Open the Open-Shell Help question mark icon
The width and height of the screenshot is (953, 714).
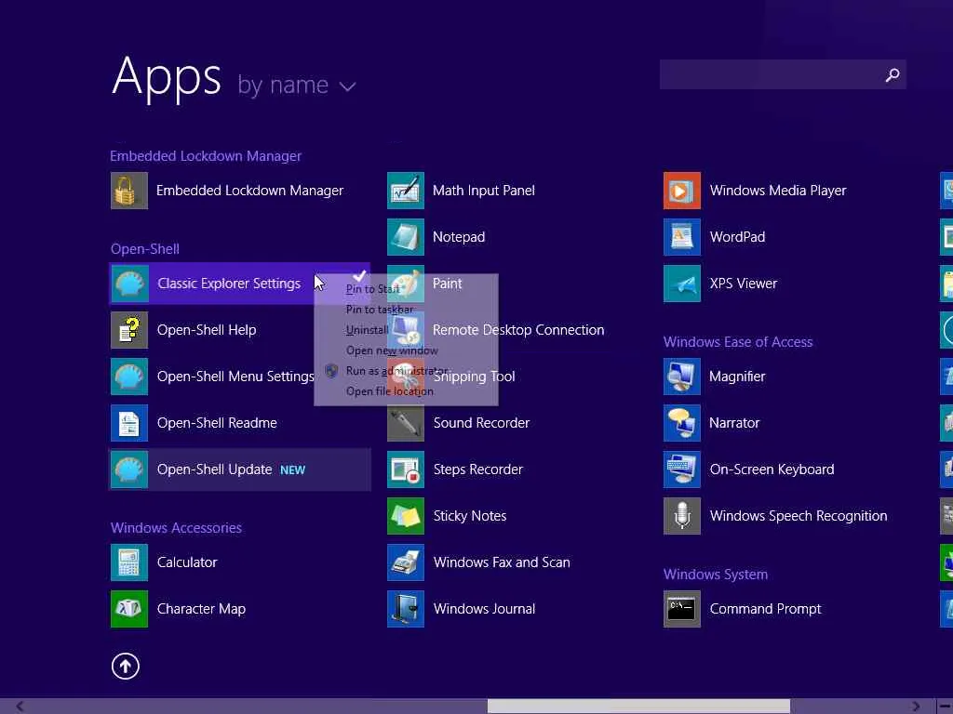click(x=128, y=330)
